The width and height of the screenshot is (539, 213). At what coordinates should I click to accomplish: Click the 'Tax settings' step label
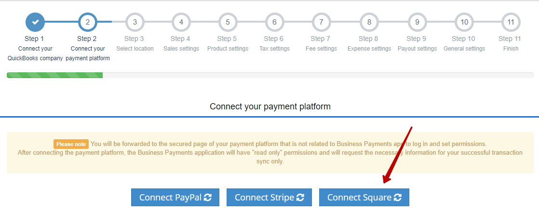(274, 49)
